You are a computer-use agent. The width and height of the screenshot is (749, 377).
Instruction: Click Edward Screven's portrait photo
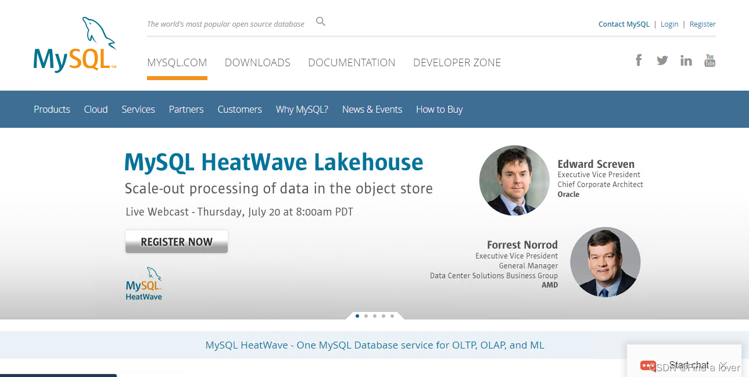point(514,180)
